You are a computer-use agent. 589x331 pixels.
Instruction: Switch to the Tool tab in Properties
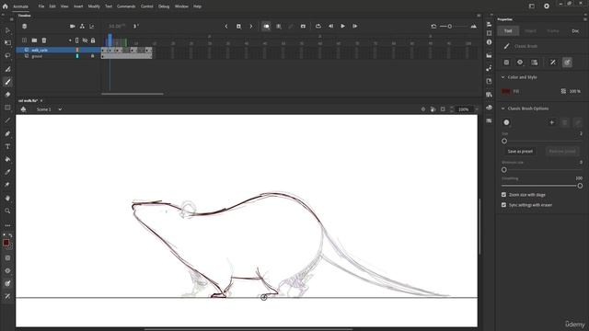pos(508,30)
